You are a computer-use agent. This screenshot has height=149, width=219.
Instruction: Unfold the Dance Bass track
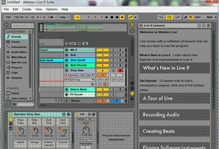67,89
